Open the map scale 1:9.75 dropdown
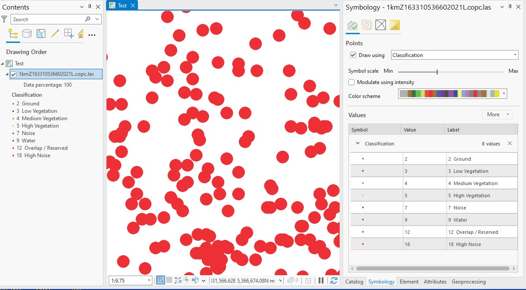 [149, 281]
